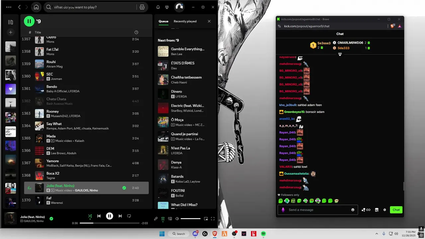Viewport: 425px width, 239px height.
Task: Open the Spotify three-dot app menu
Action: 9,7
